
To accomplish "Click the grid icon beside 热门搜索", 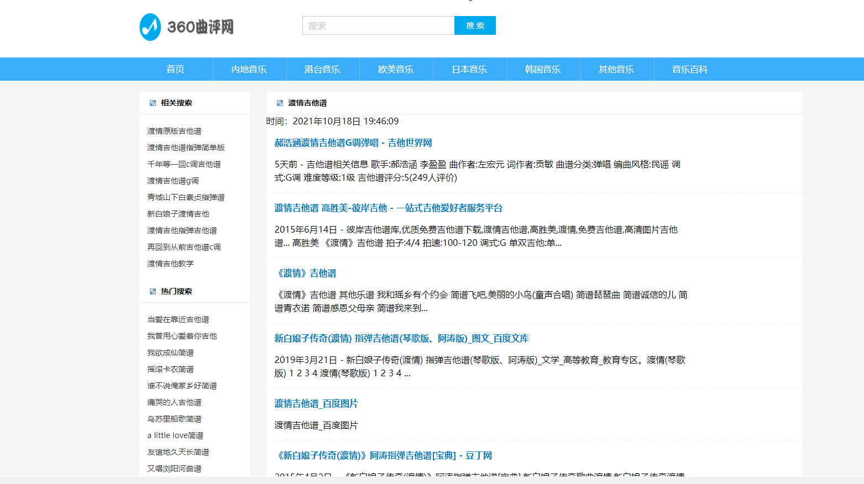I will click(x=153, y=292).
